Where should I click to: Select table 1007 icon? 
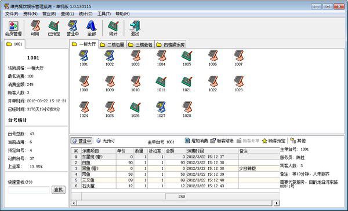pos(238,58)
